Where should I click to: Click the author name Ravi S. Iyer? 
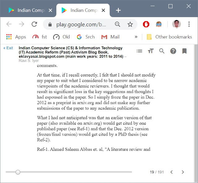(29, 61)
